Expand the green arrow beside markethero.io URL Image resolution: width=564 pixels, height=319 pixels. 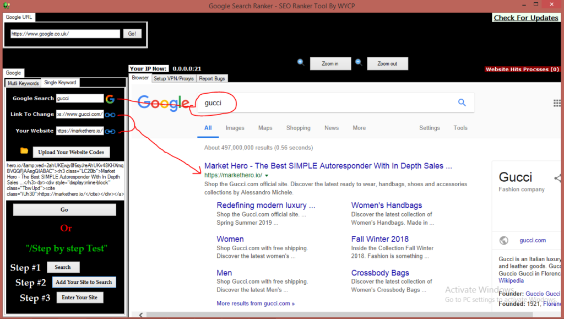pyautogui.click(x=267, y=176)
